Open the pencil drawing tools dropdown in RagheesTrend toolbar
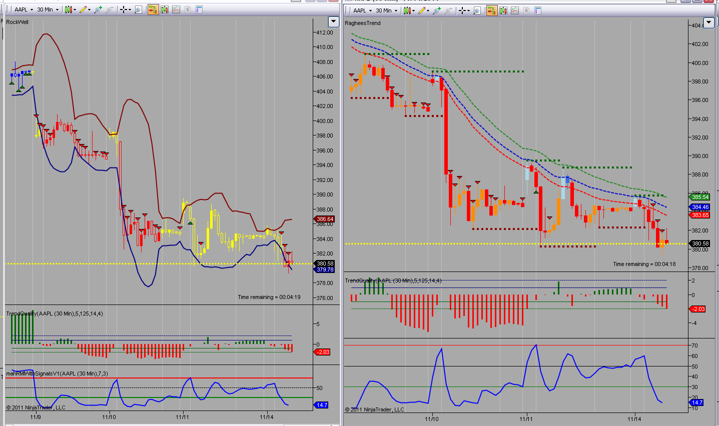Viewport: 719px width, 426px height. pos(424,10)
